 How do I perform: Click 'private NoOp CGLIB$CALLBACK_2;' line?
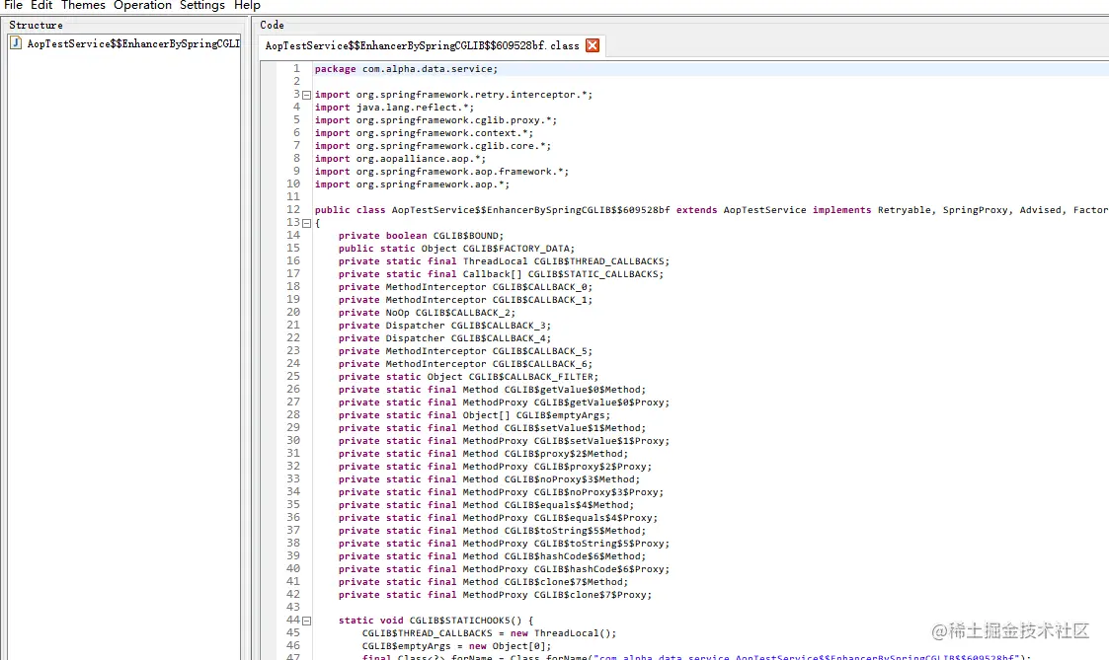(427, 313)
